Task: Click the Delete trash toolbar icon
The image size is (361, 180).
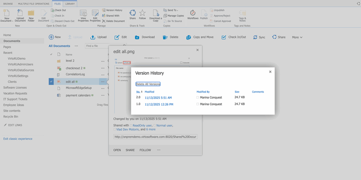Action: click(165, 37)
